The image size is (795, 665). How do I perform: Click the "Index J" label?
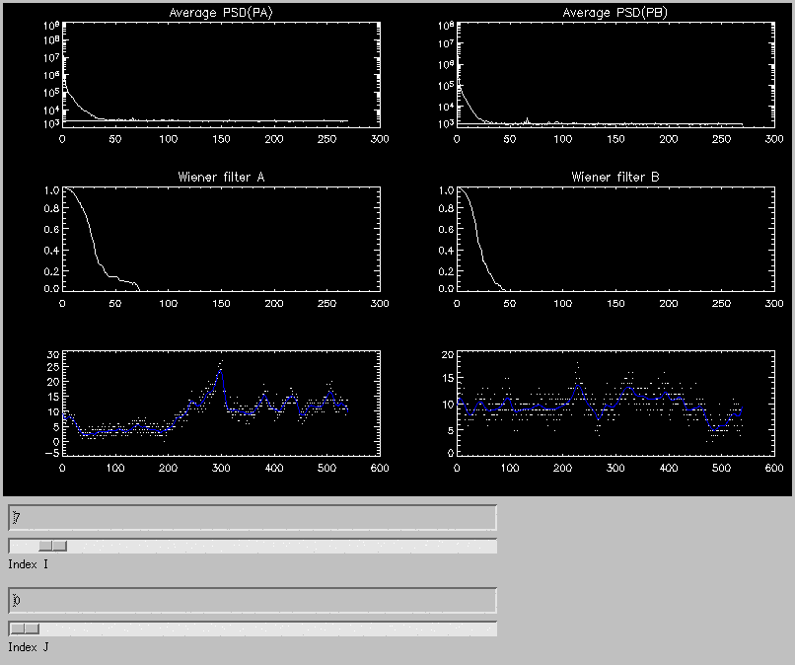(x=28, y=647)
